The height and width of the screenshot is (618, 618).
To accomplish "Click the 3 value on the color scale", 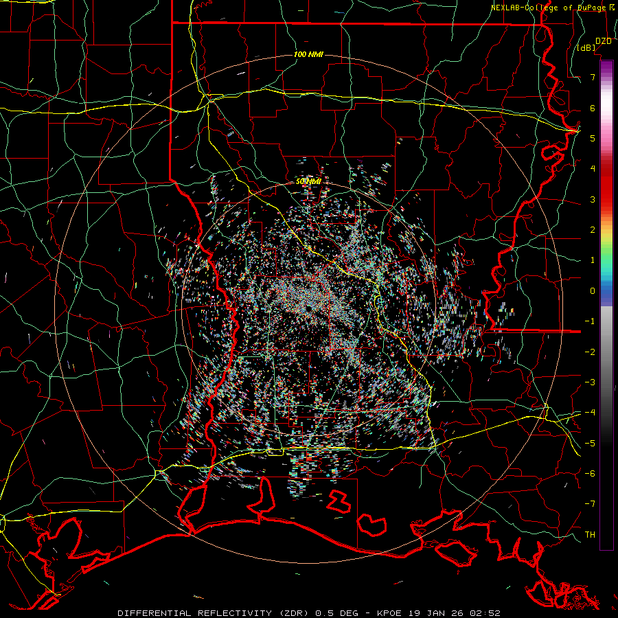I will click(x=593, y=199).
